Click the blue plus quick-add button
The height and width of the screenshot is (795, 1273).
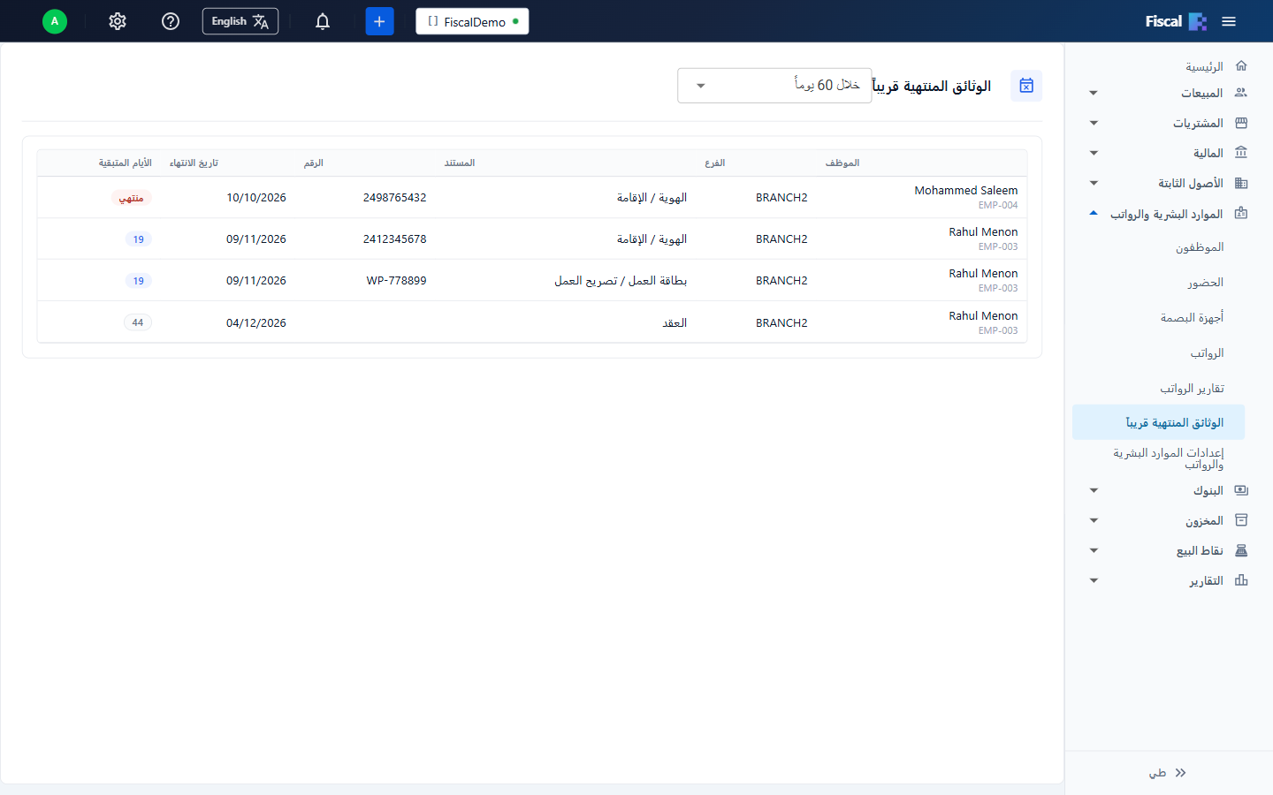point(379,21)
